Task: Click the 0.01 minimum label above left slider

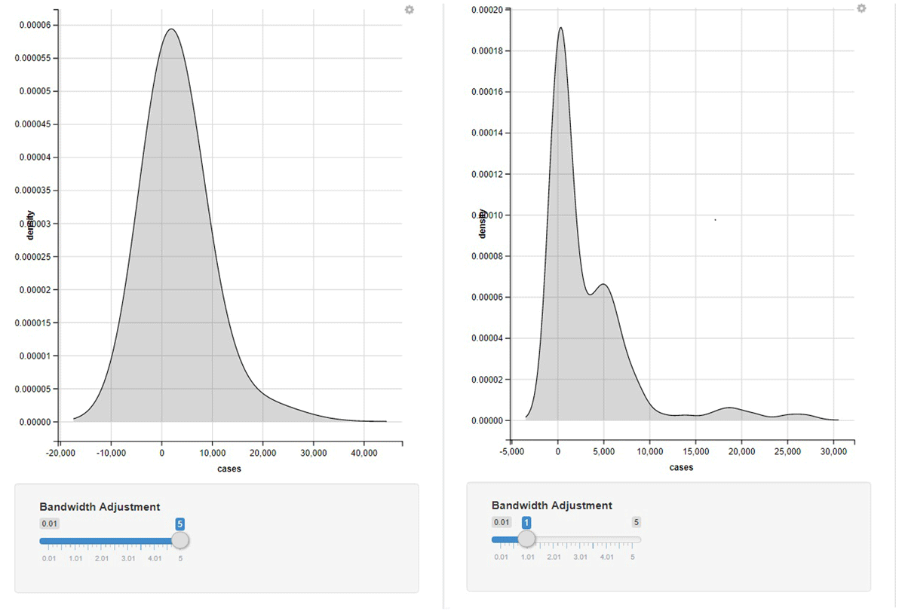Action: (49, 524)
